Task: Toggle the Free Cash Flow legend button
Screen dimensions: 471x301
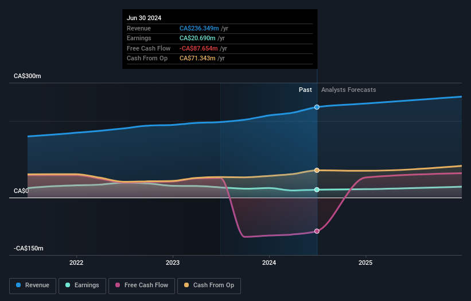Action: (x=142, y=285)
